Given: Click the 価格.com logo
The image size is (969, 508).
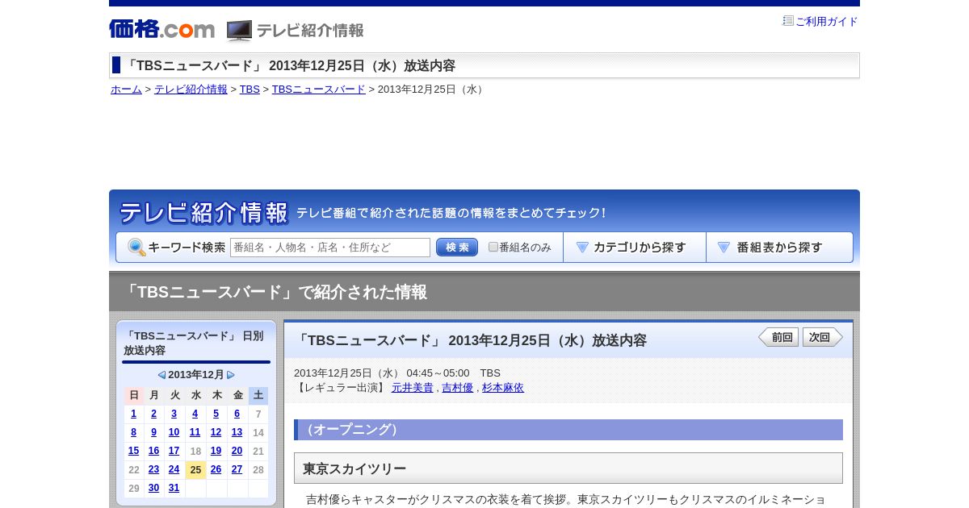Looking at the screenshot, I should (161, 29).
